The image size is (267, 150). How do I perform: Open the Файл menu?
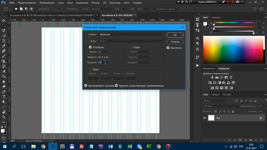(x=12, y=3)
